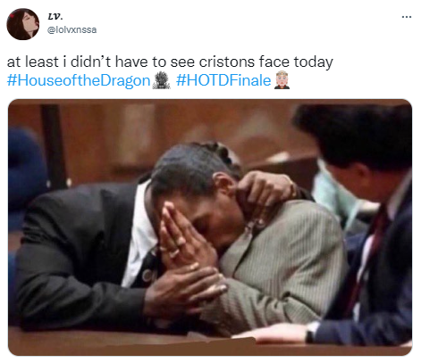Image resolution: width=421 pixels, height=363 pixels.
Task: Open the tweet's three-dot more options menu
Action: pos(407,17)
